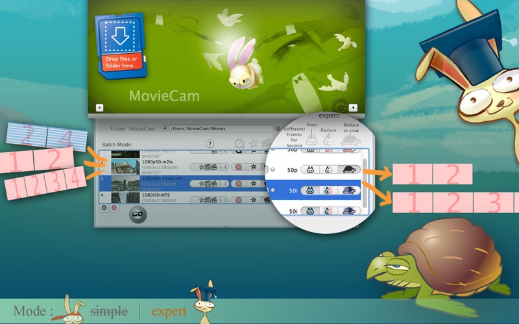Choose turtle option in the bottom 50i row

click(349, 211)
